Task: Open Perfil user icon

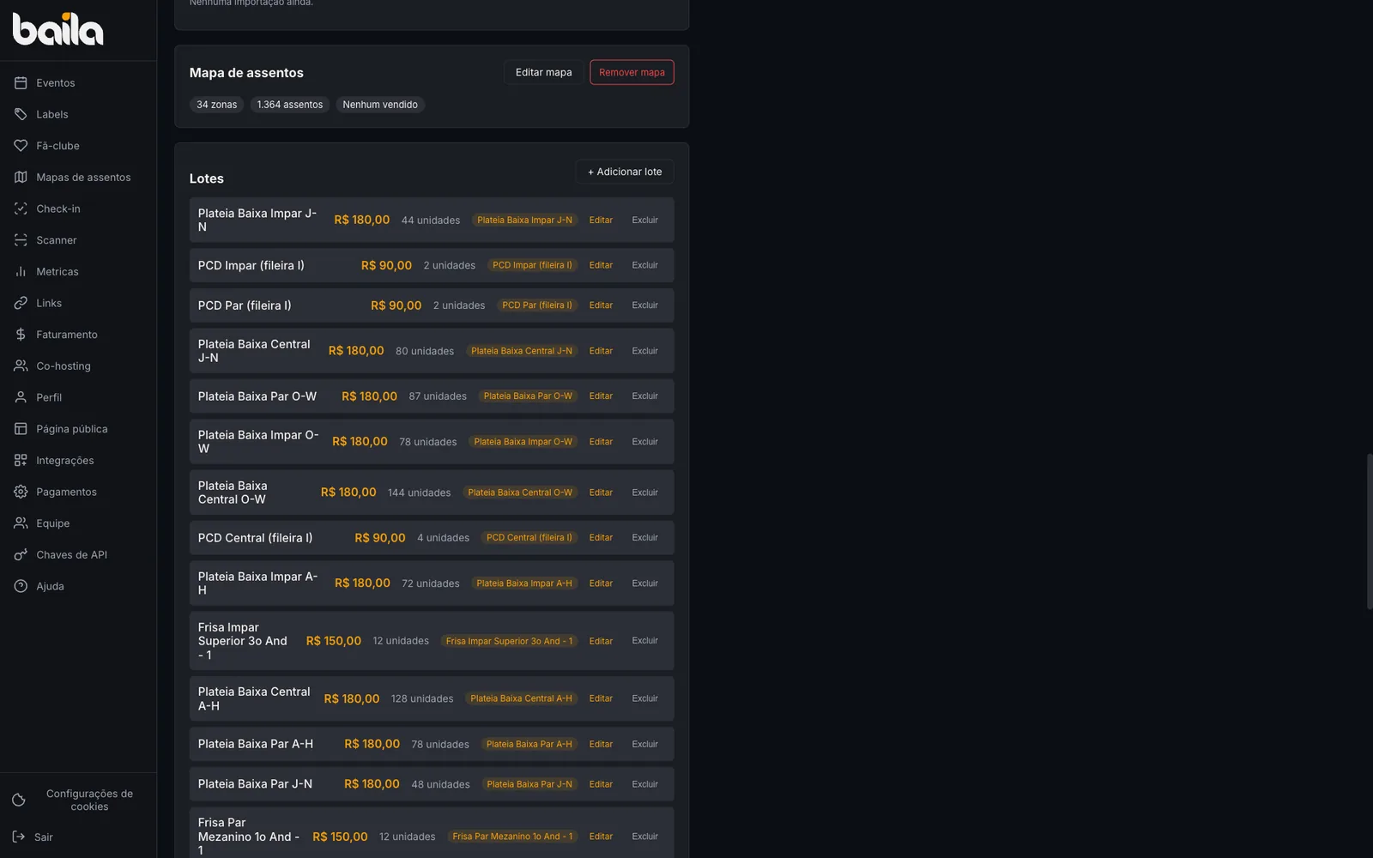Action: click(x=21, y=397)
